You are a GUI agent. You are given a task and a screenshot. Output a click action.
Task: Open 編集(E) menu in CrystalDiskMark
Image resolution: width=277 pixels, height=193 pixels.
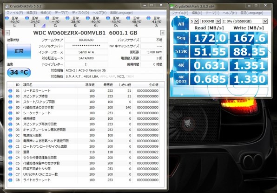pos(197,13)
